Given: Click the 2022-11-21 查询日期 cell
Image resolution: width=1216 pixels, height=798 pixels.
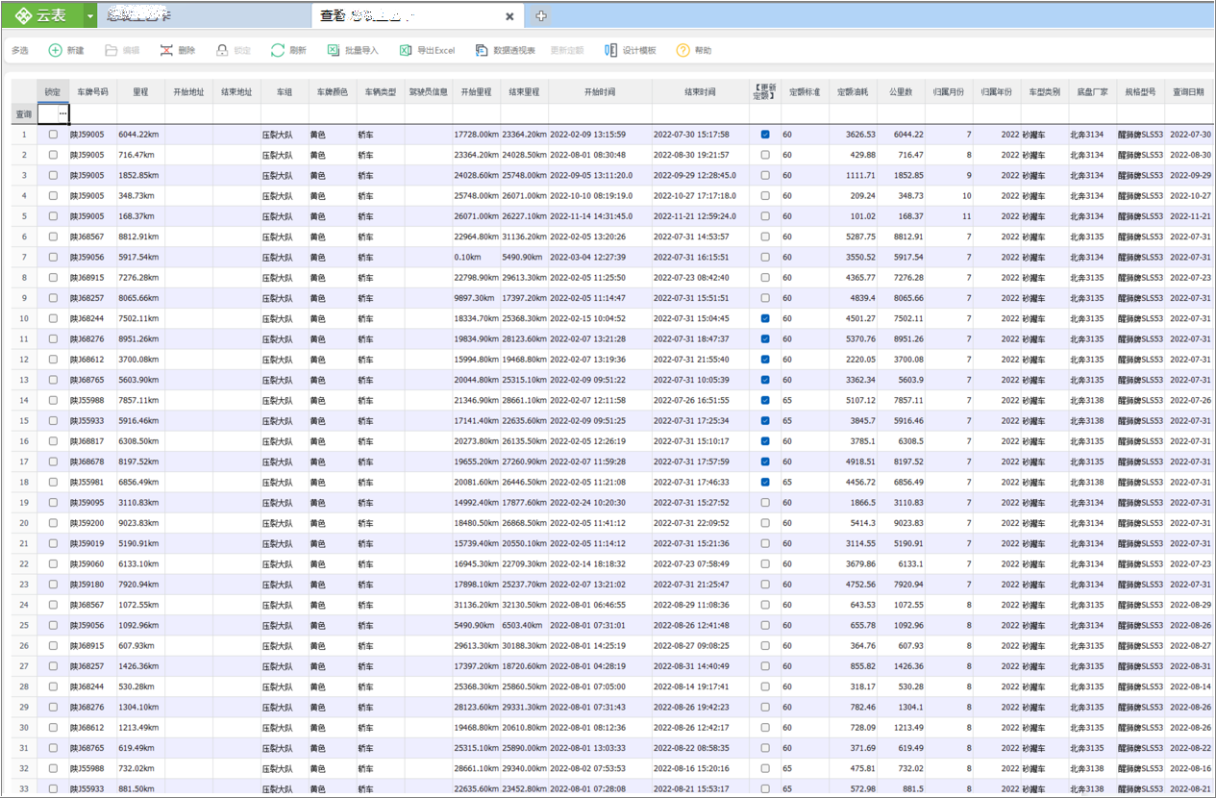Looking at the screenshot, I should point(1188,216).
